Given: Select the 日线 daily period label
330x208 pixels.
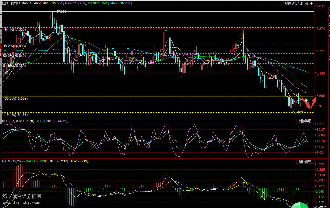Looking at the screenshot, I should [5, 3].
